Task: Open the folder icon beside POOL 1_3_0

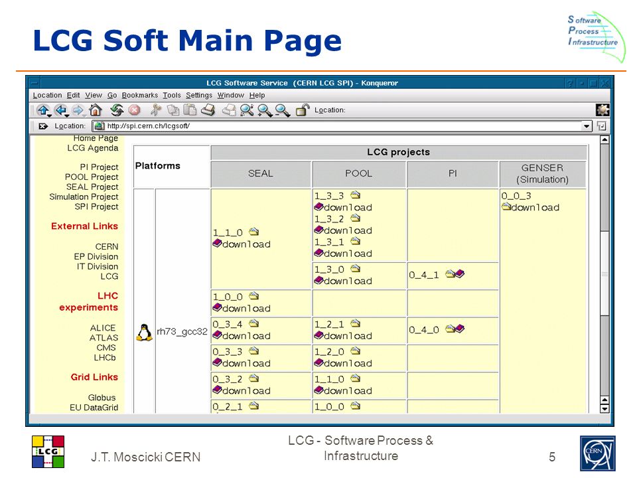Action: coord(356,268)
